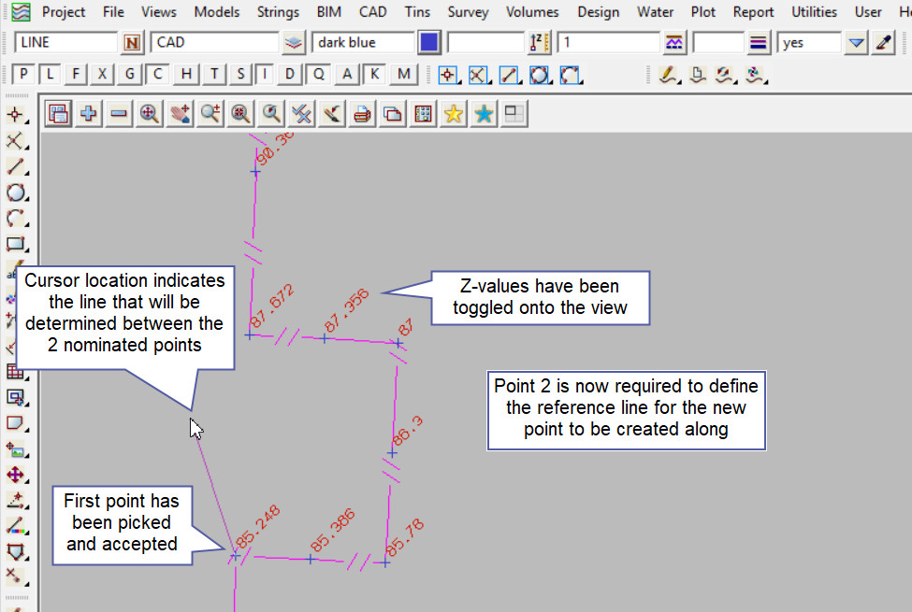
Task: Click the zoom in plus icon in view toolbar
Action: (x=89, y=114)
